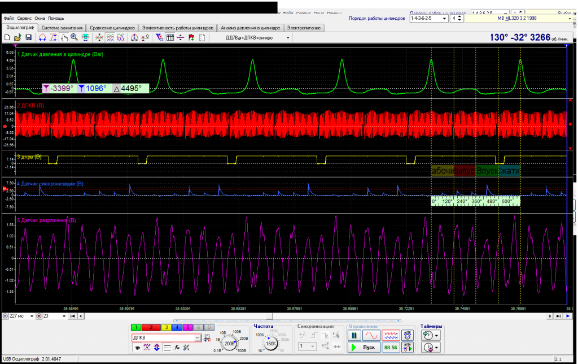Open the Окна menu
This screenshot has width=578, height=364.
pos(40,18)
